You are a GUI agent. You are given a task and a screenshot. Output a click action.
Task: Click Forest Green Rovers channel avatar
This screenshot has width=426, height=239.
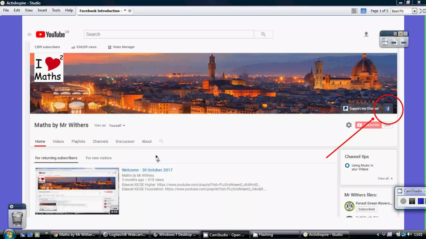349,206
